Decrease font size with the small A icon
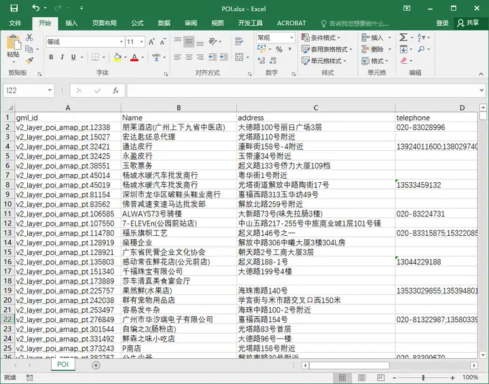 coord(162,42)
